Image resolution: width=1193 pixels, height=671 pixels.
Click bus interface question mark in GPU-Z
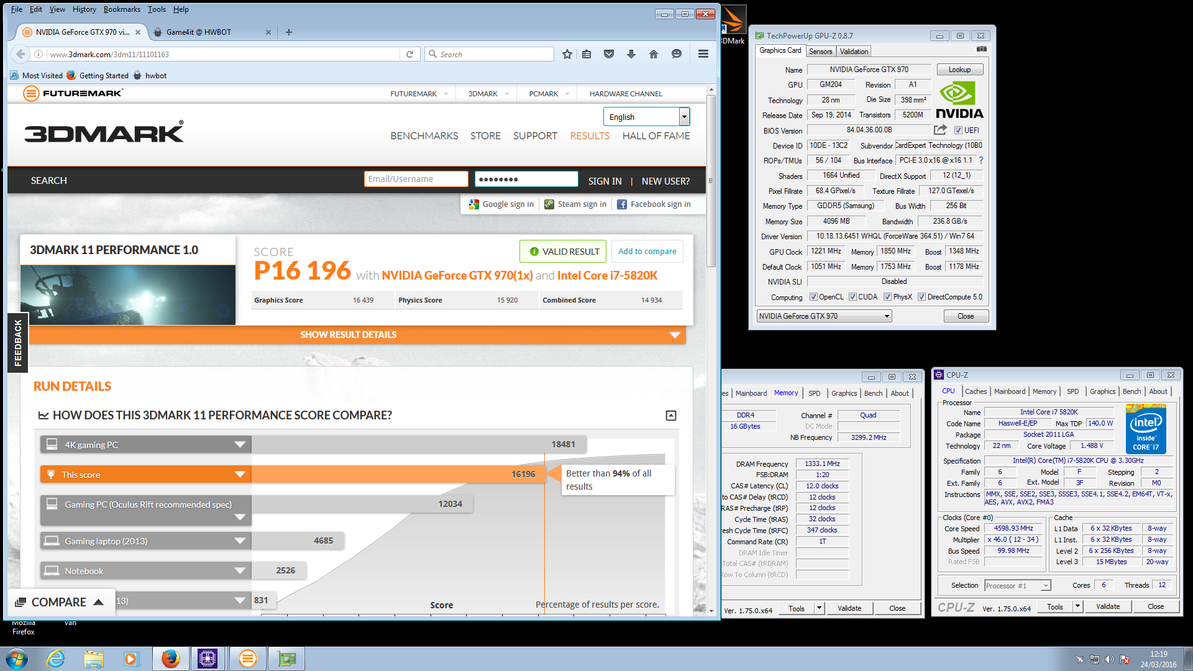tap(981, 160)
